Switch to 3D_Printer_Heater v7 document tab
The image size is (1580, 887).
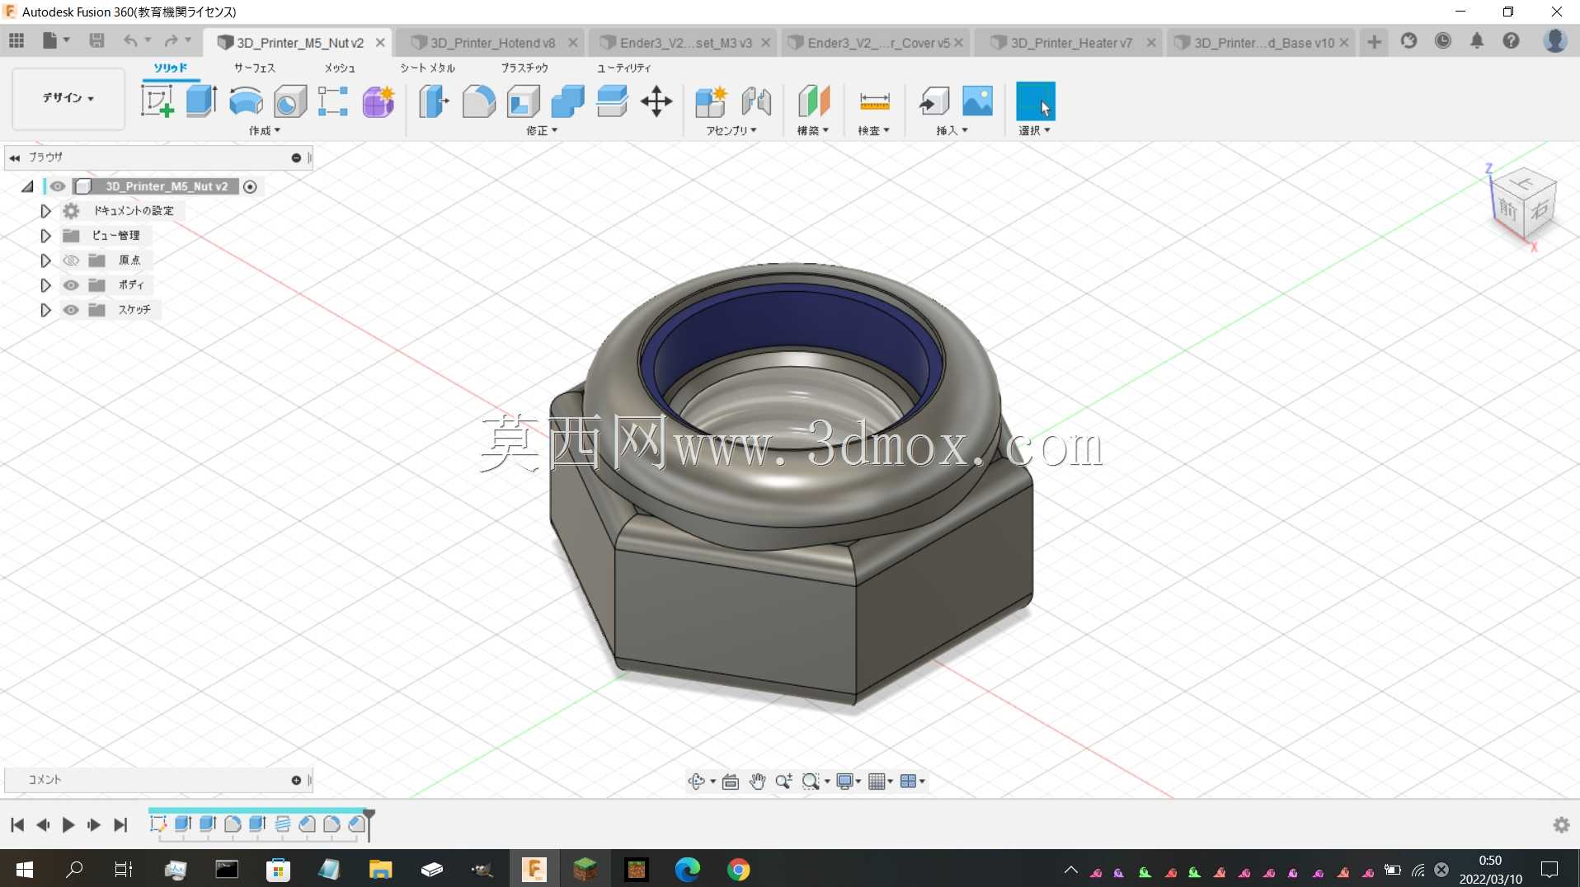(1069, 43)
